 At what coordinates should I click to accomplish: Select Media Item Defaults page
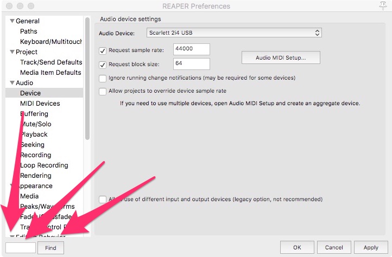point(50,73)
